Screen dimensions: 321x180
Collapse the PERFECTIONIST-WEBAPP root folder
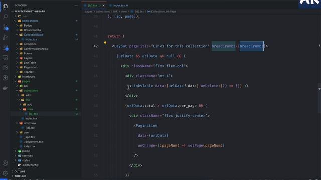tap(30, 11)
